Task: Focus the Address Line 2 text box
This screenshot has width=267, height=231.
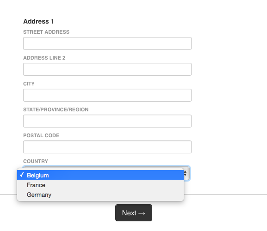Action: tap(107, 69)
